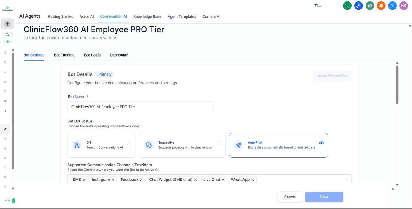This screenshot has height=209, width=412.
Task: Open the sidebar dashboard grid icon
Action: tap(5, 62)
